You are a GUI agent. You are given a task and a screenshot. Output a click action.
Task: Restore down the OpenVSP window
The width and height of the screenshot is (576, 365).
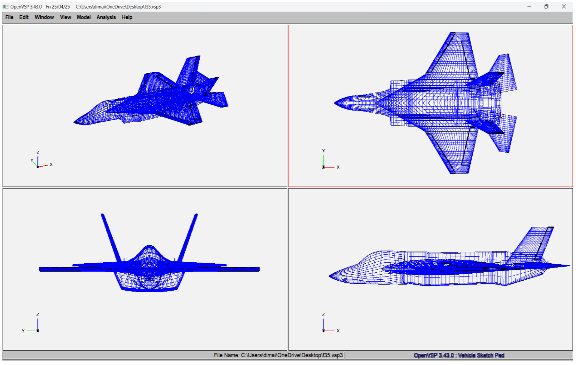(546, 6)
